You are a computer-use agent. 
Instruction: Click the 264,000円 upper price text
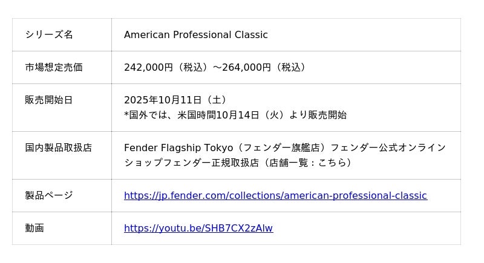[246, 67]
